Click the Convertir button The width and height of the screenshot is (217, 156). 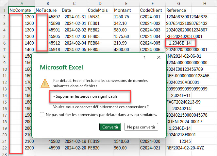110,127
